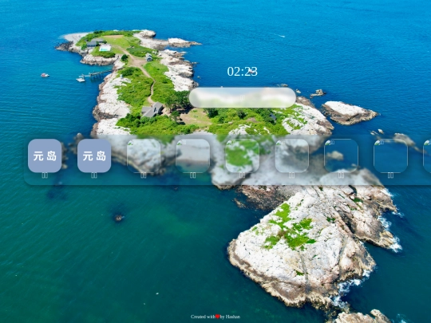Viewport: 431px width, 323px height.
Task: Open the Created with love by Mashan footer link
Action: click(x=215, y=317)
